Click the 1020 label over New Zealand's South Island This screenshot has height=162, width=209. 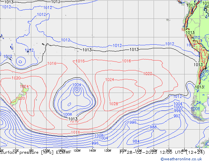pyautogui.click(x=20, y=98)
